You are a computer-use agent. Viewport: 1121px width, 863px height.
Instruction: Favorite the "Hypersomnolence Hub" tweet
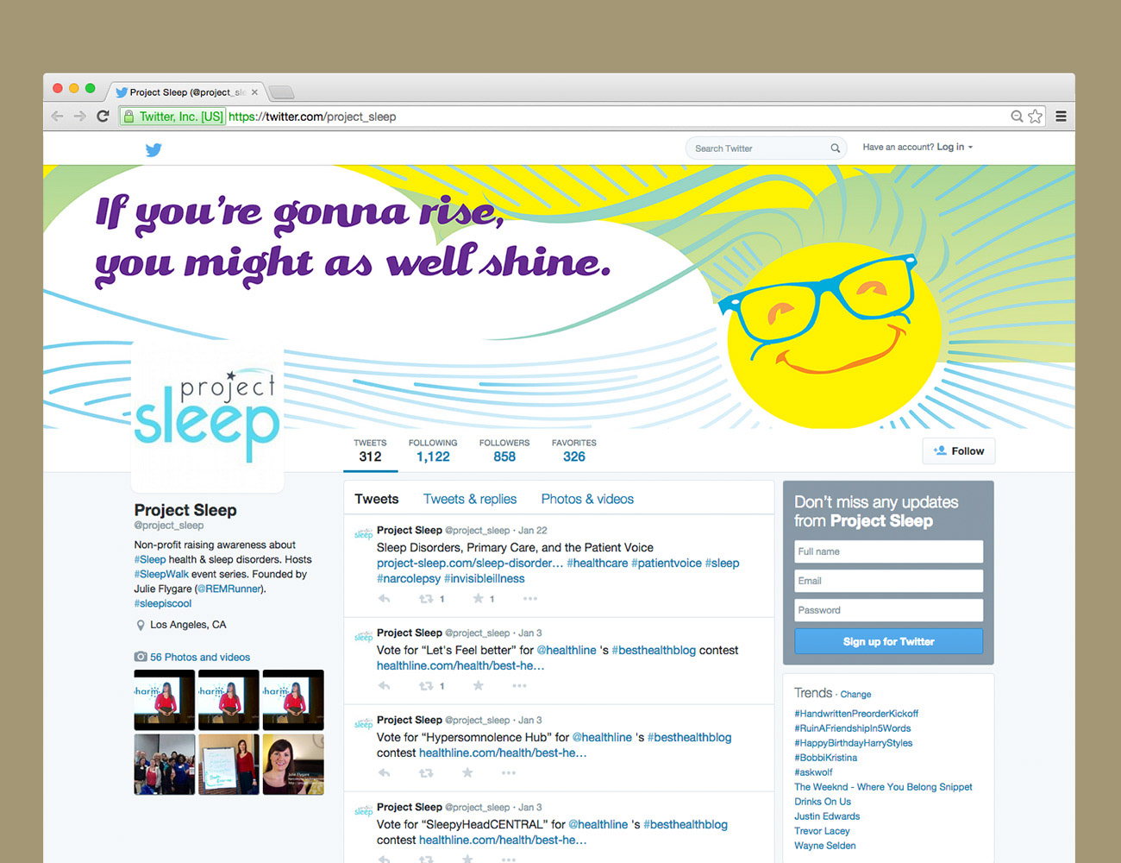(467, 773)
